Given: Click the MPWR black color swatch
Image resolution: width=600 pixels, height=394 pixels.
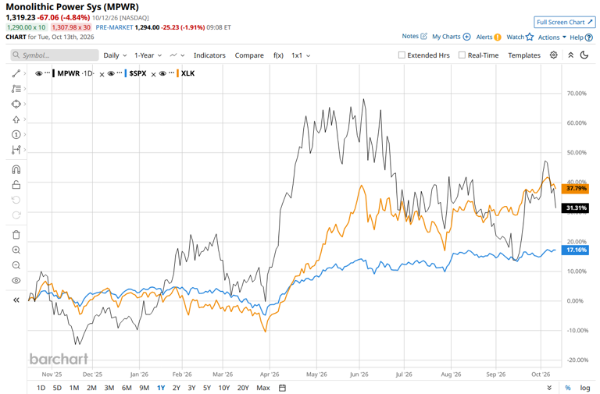Looking at the screenshot, I should pyautogui.click(x=54, y=73).
